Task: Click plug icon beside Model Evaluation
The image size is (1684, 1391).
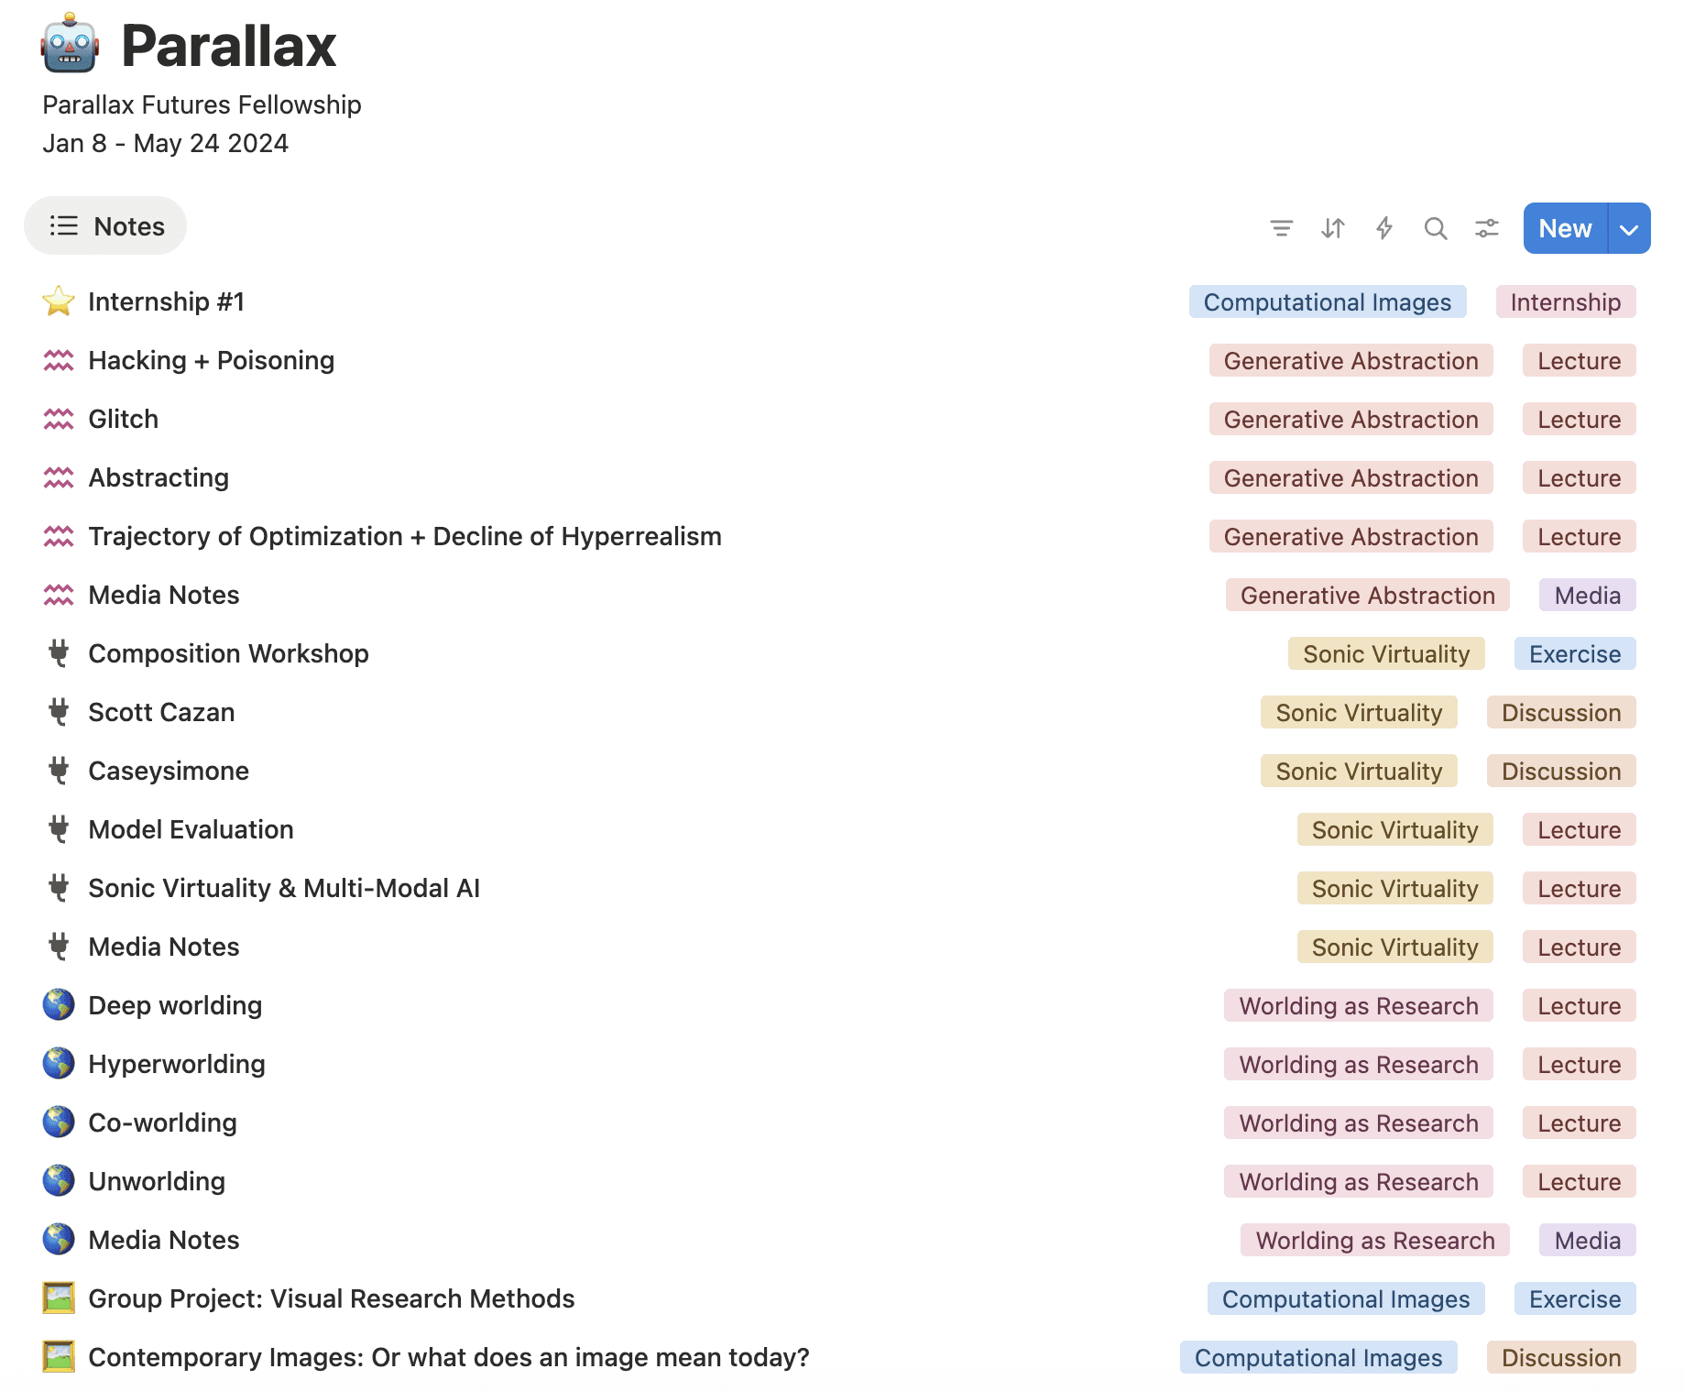Action: (59, 829)
